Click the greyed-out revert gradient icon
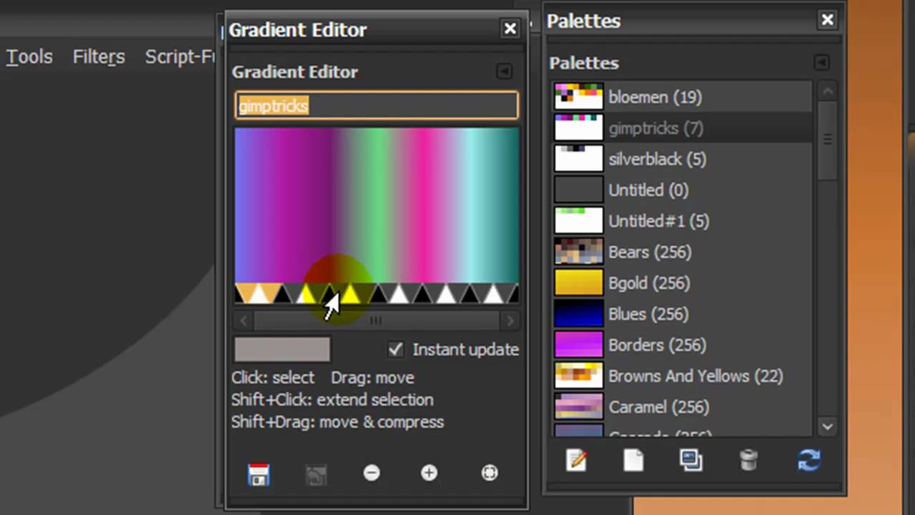The image size is (915, 515). (x=316, y=474)
